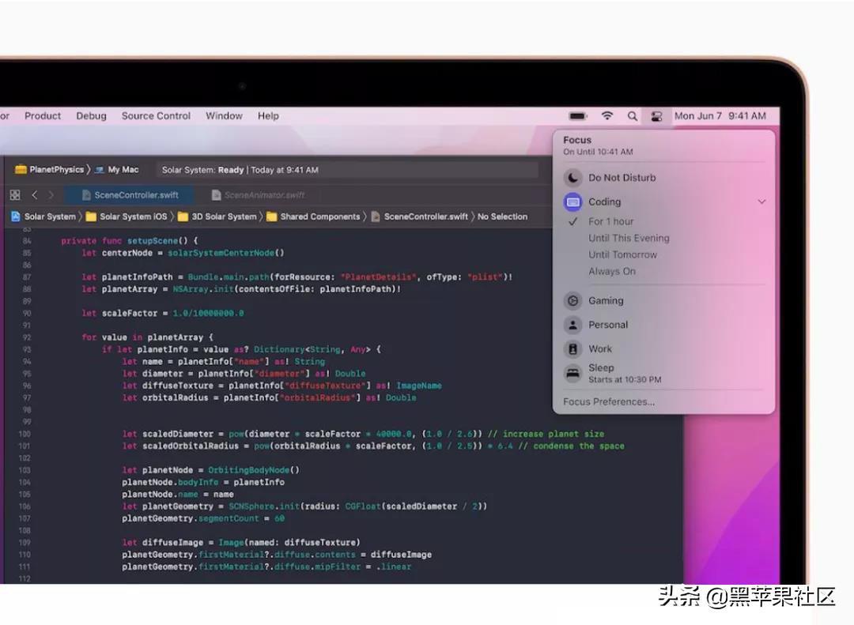Switch to SceneAnimator.swift tab
The image size is (854, 625).
pyautogui.click(x=258, y=195)
